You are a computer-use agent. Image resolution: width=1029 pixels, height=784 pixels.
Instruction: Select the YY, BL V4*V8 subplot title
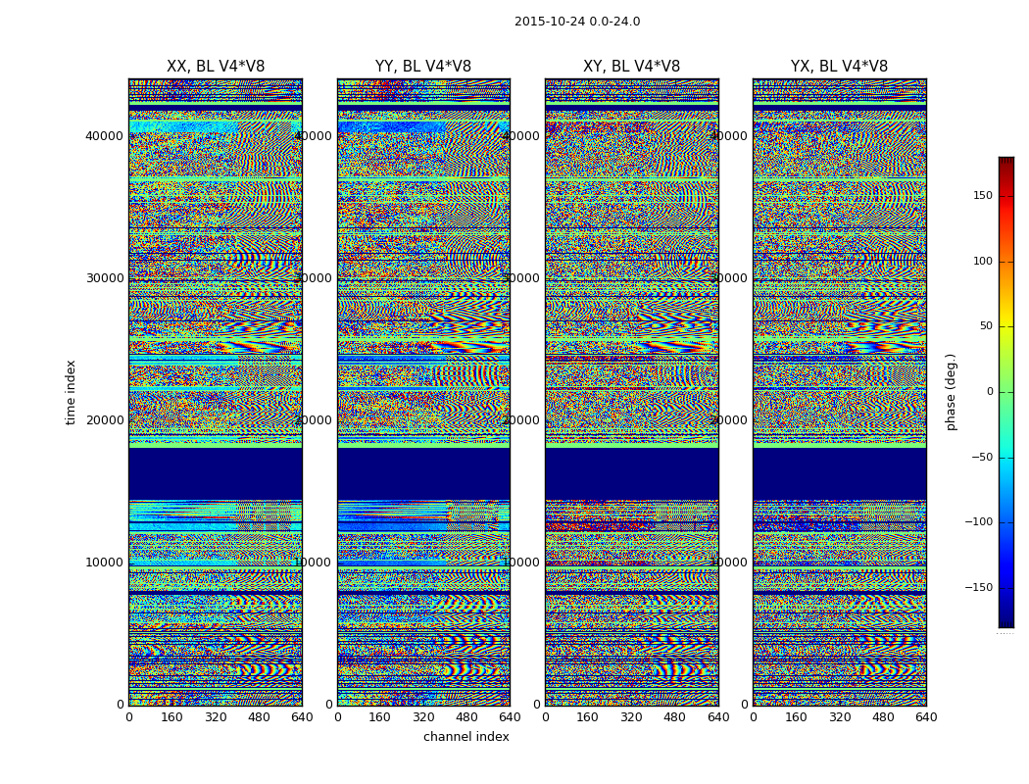coord(422,67)
